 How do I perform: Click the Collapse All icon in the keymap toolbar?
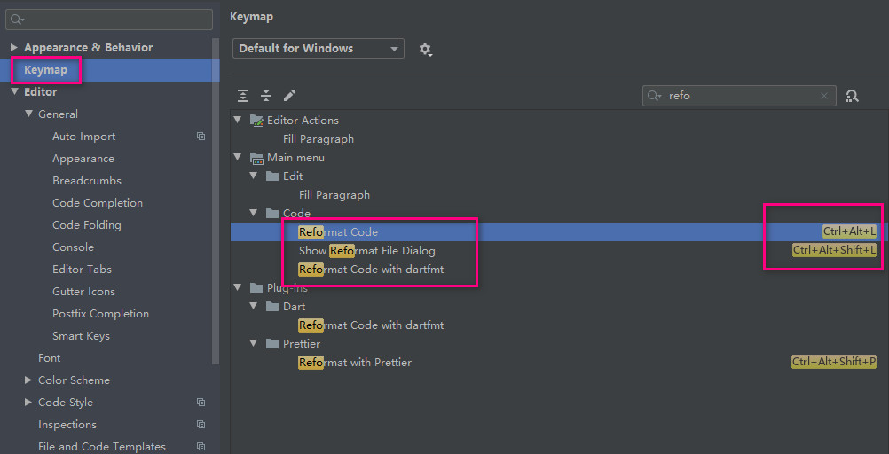(266, 95)
